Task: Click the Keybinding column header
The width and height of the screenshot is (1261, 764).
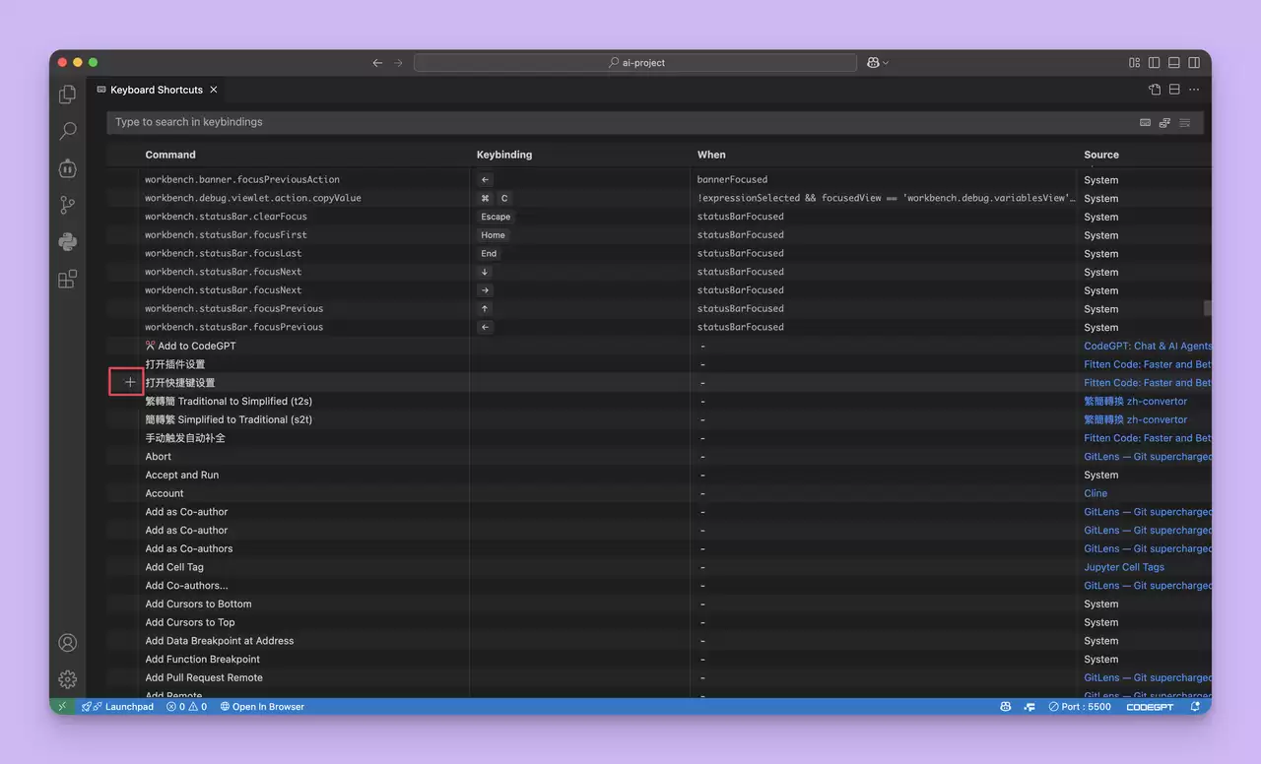Action: [x=504, y=155]
